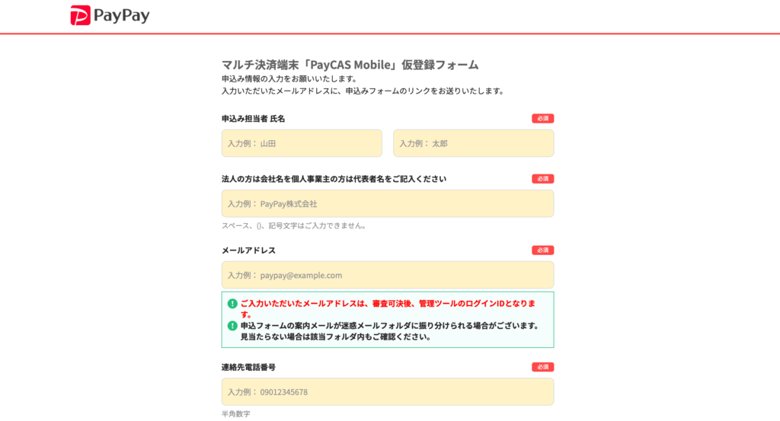Click the phone number field showing 09012345678

click(x=387, y=392)
